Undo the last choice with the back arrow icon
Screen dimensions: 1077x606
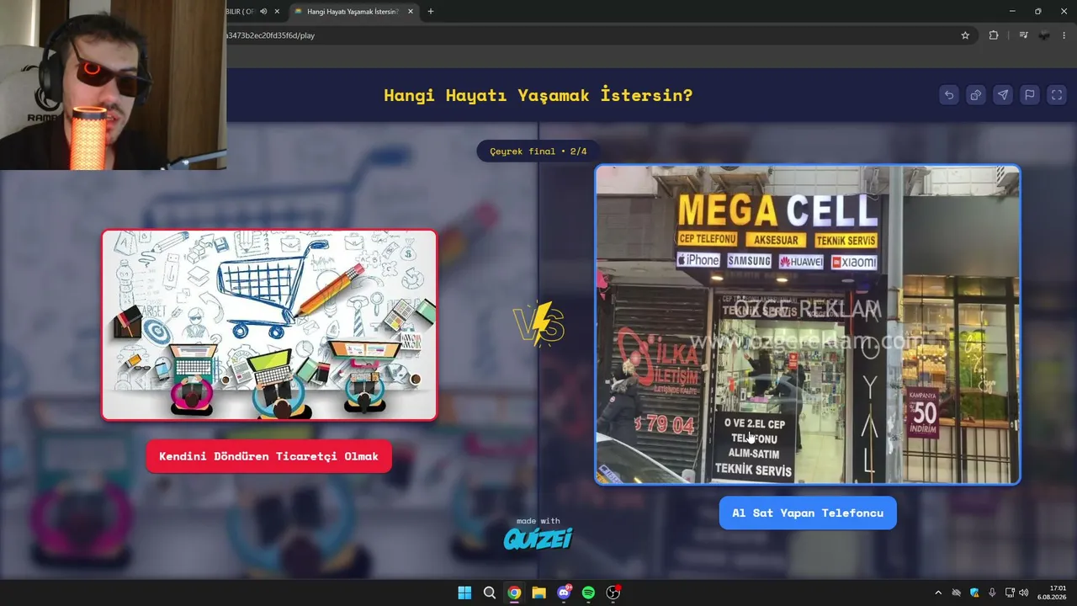click(949, 95)
